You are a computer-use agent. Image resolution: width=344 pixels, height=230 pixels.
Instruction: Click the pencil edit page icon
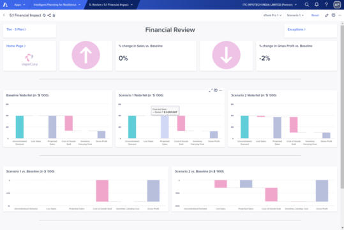pyautogui.click(x=327, y=15)
